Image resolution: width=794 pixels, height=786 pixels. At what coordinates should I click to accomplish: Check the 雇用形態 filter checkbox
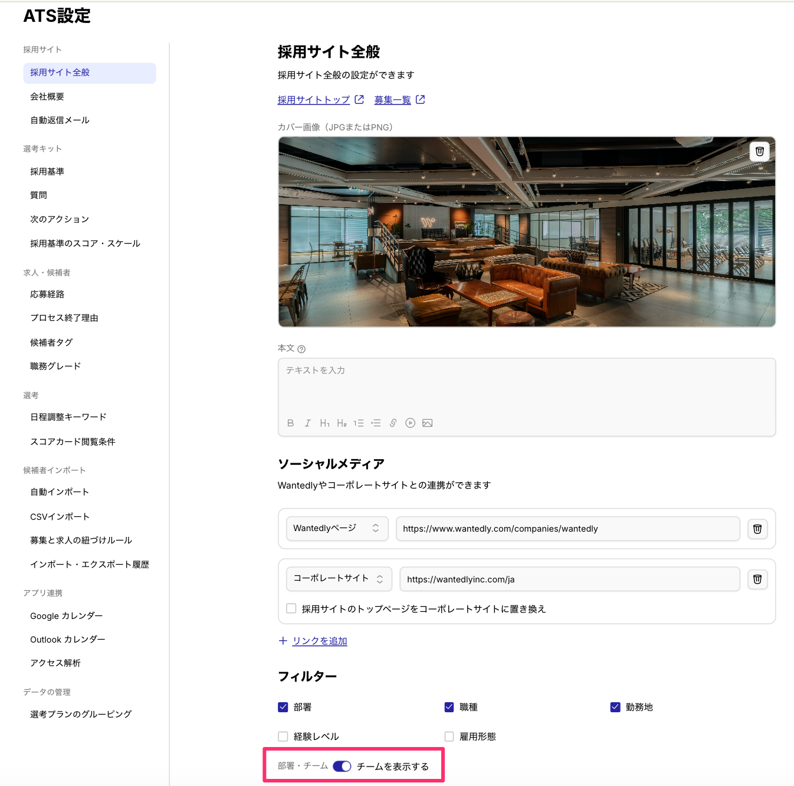pyautogui.click(x=449, y=736)
